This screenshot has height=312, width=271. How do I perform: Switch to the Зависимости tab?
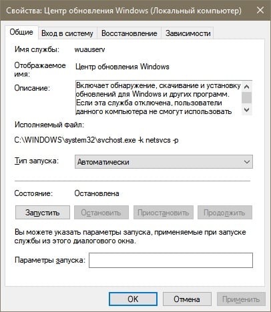tap(188, 33)
